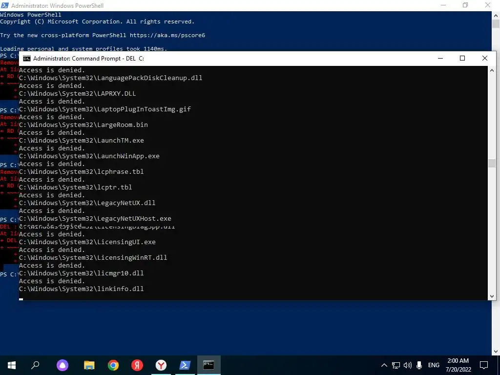The height and width of the screenshot is (375, 500).
Task: Click PowerShell copyright line
Action: click(97, 21)
